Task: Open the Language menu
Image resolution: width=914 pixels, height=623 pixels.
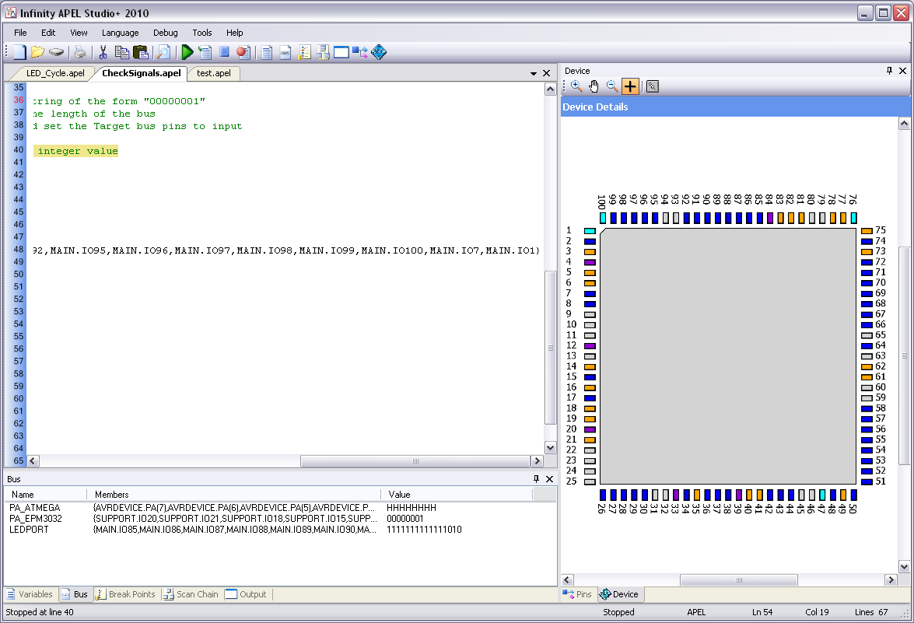Action: pyautogui.click(x=120, y=33)
